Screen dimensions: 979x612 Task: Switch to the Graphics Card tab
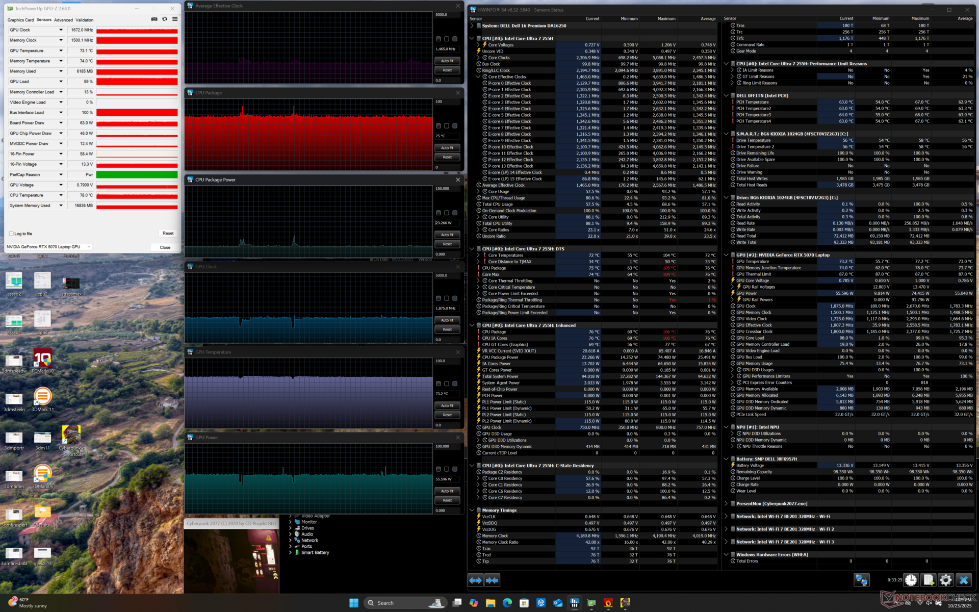[x=20, y=20]
